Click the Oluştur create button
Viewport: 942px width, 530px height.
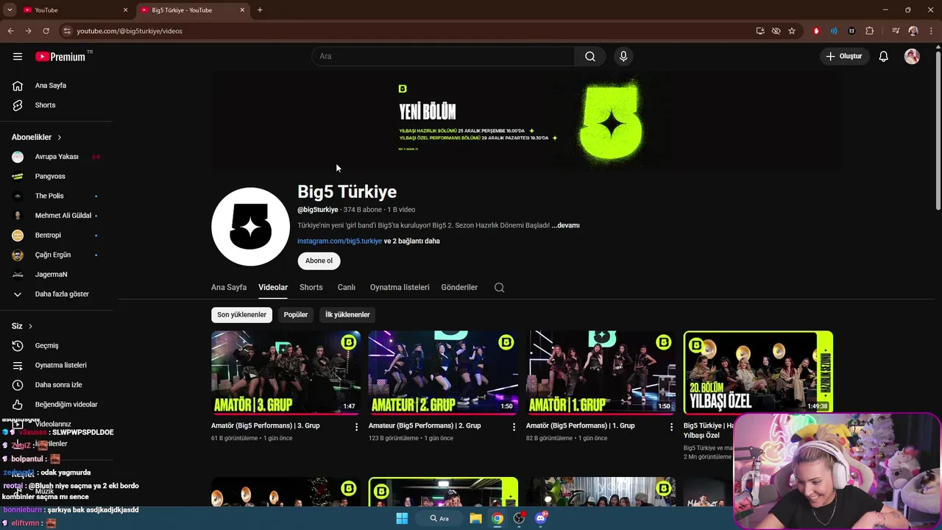[x=843, y=57]
